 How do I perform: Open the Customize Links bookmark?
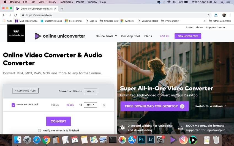(51, 21)
